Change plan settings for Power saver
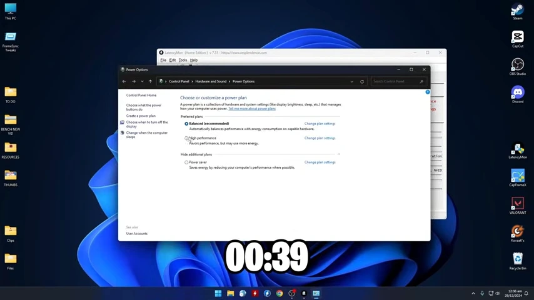The width and height of the screenshot is (534, 300). click(x=320, y=162)
